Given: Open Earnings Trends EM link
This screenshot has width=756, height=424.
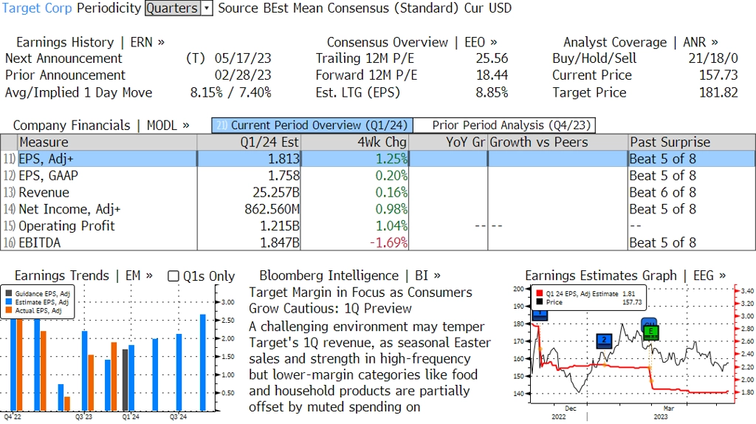Looking at the screenshot, I should point(83,276).
